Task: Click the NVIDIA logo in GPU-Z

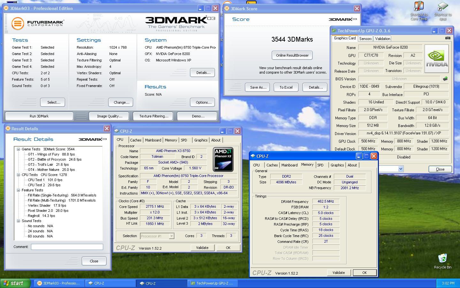Action: (436, 59)
